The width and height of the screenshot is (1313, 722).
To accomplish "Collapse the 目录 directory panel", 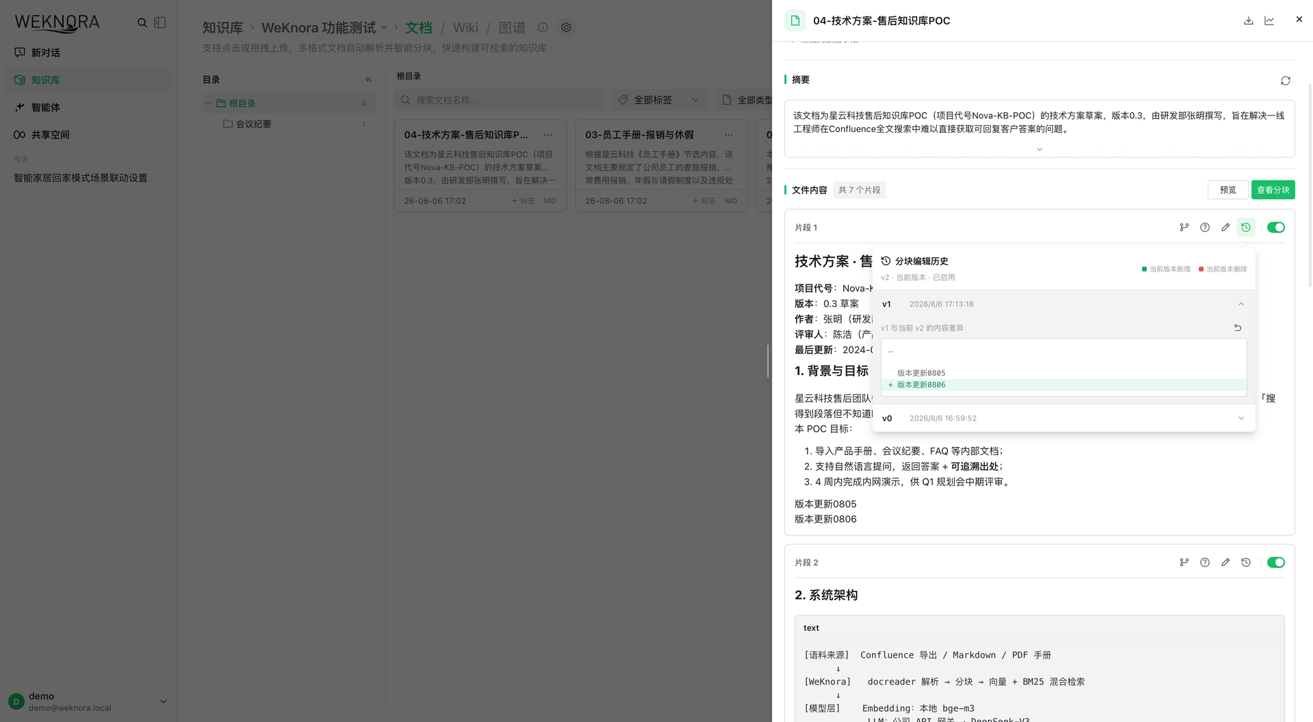I will (x=369, y=79).
